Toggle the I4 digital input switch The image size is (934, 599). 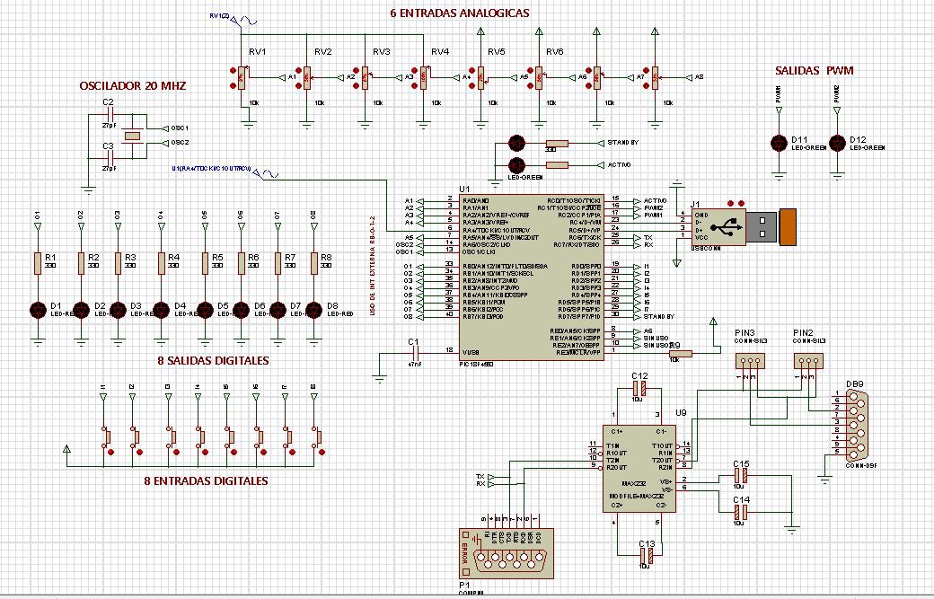[x=199, y=439]
